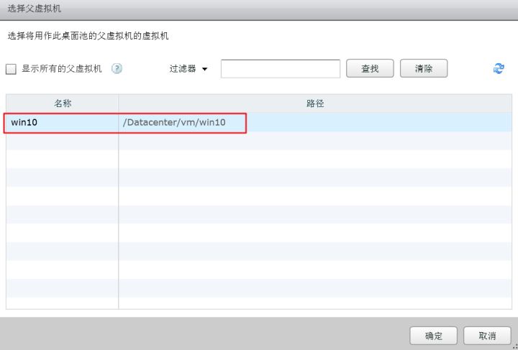Viewport: 518px width, 350px height.
Task: Sort by the 名称 column header
Action: (x=62, y=103)
